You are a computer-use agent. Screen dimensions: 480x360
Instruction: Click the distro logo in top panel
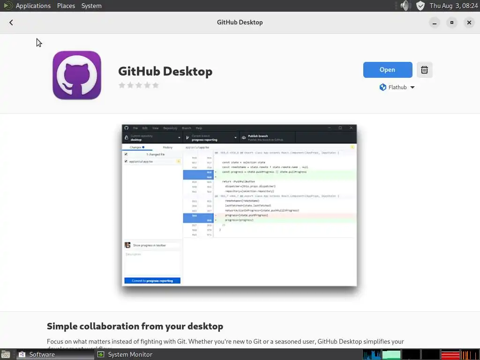(x=7, y=6)
